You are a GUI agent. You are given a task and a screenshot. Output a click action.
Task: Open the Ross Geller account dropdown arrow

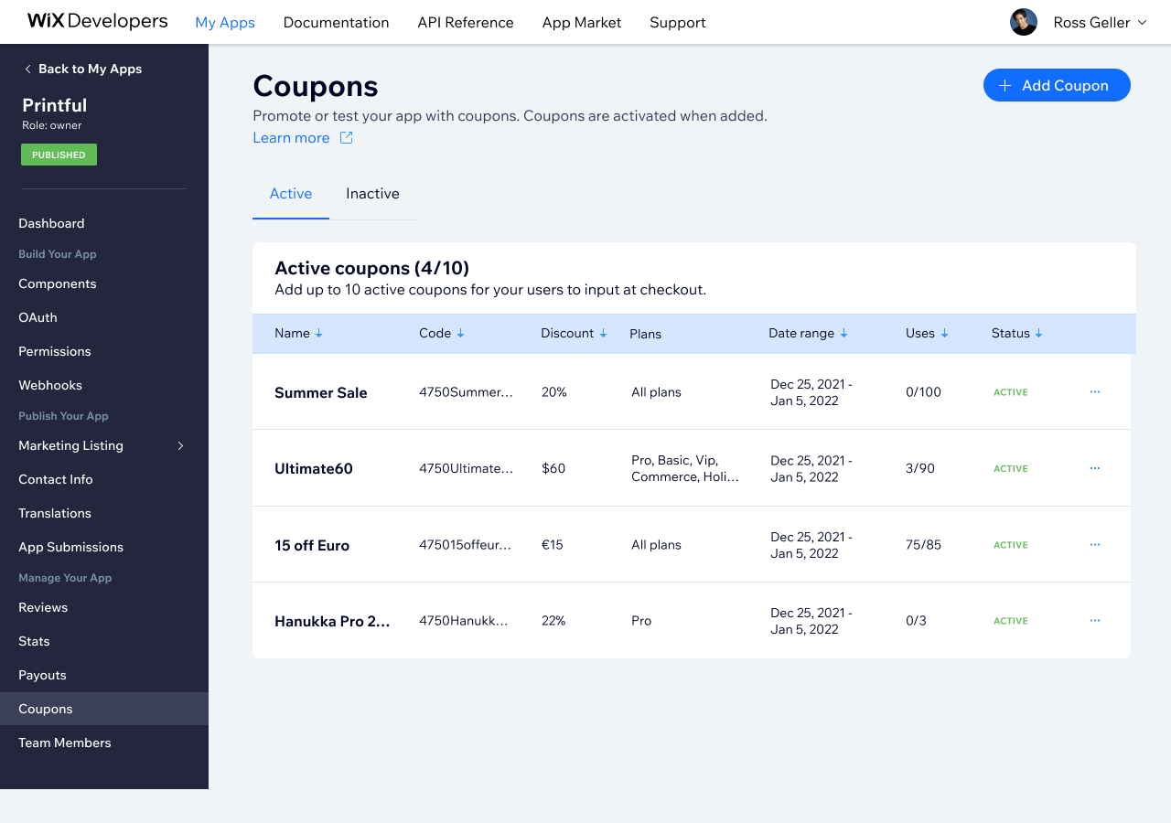1142,23
